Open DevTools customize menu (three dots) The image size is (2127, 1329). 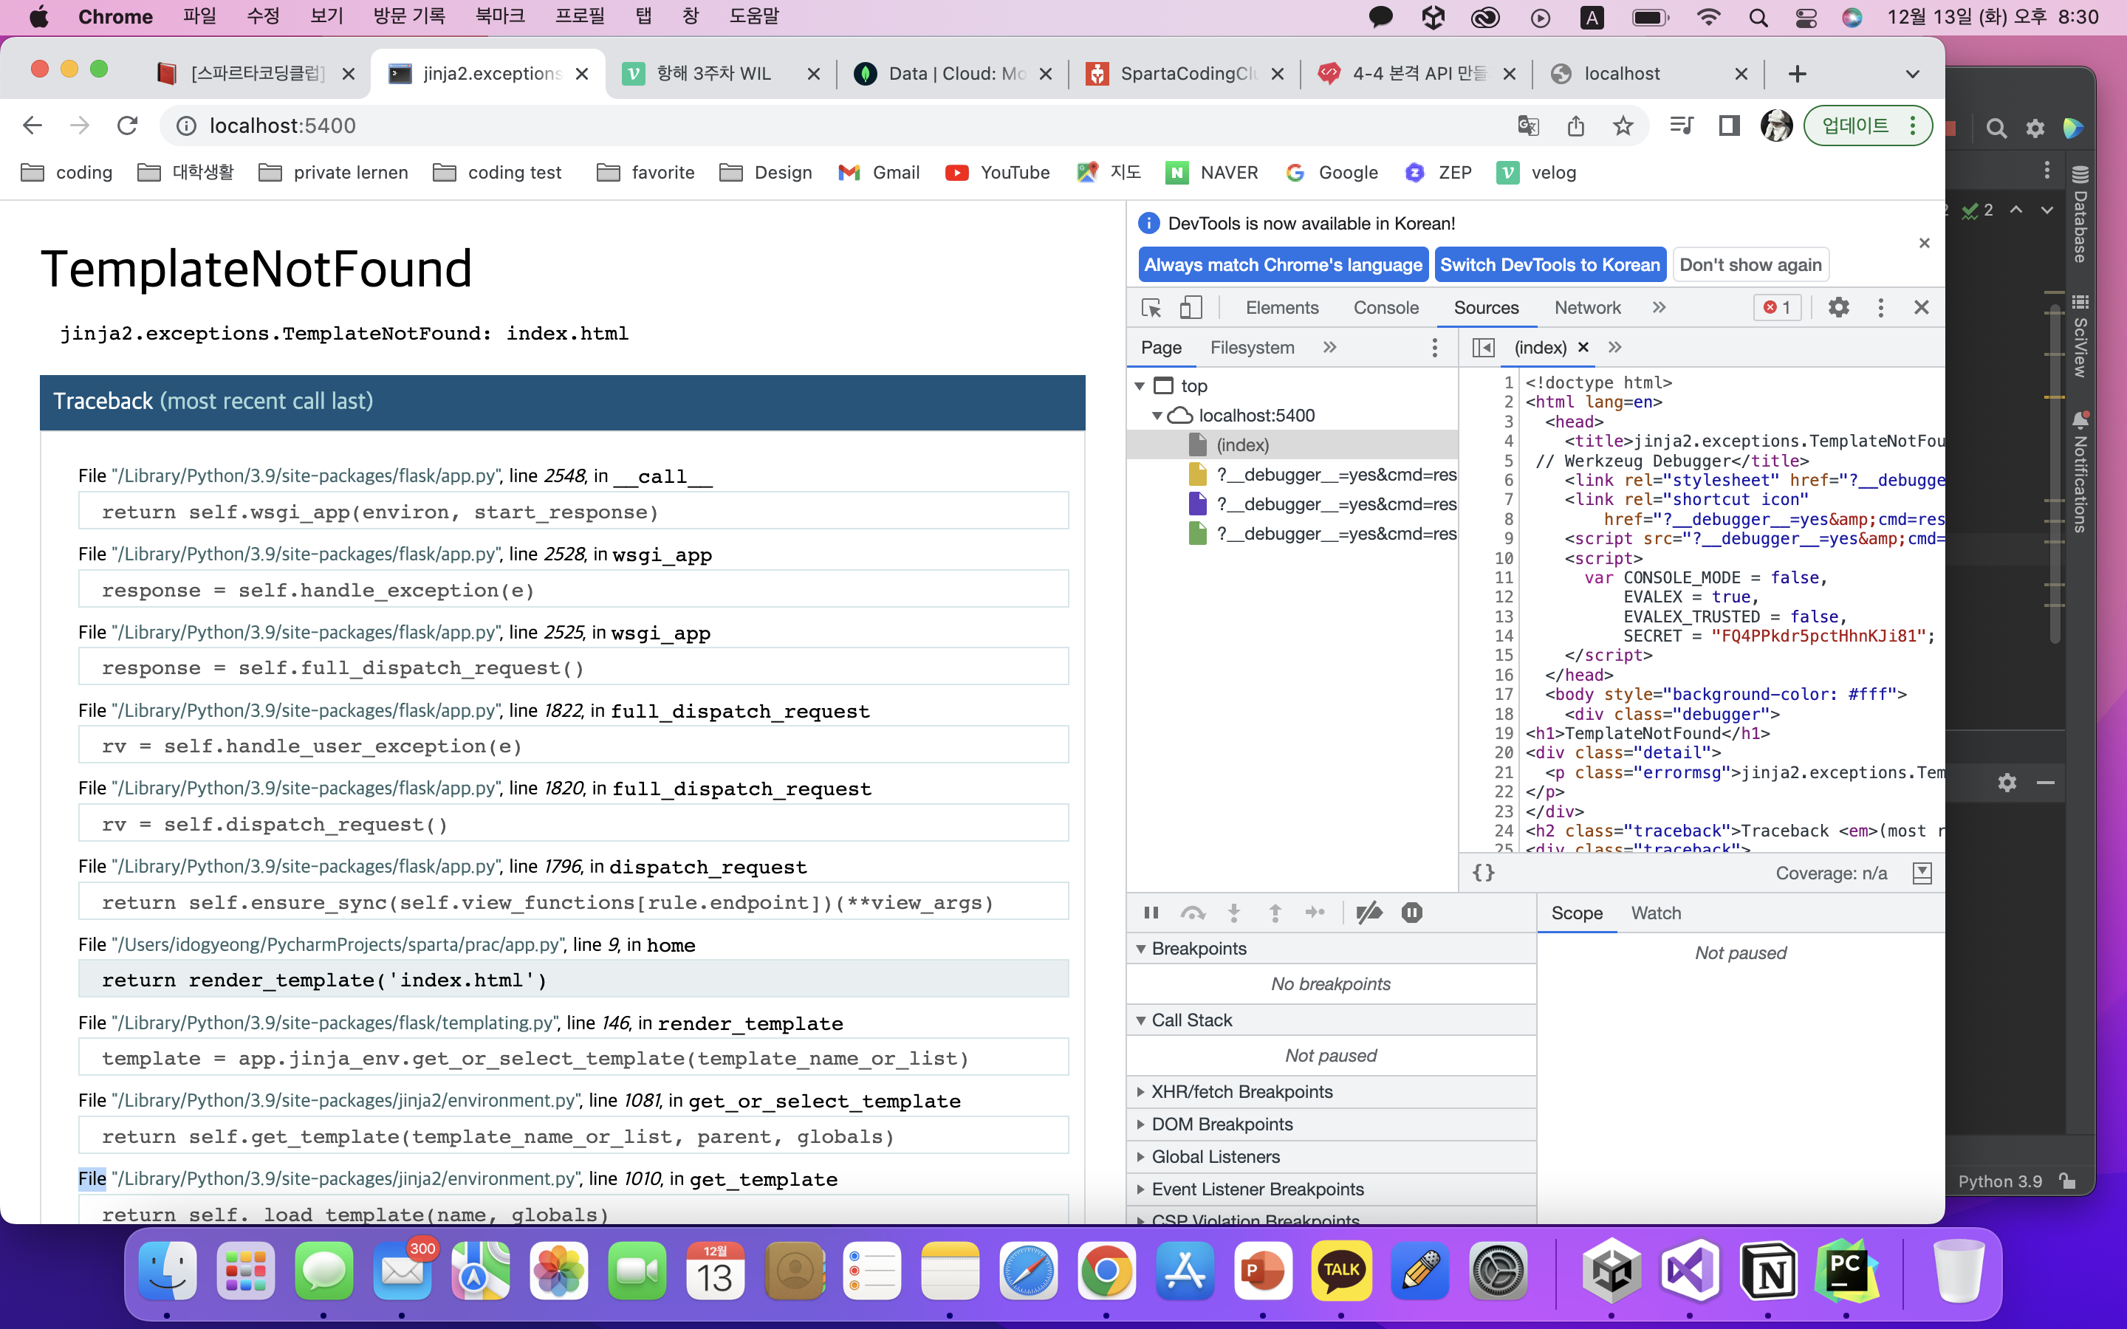point(1880,308)
